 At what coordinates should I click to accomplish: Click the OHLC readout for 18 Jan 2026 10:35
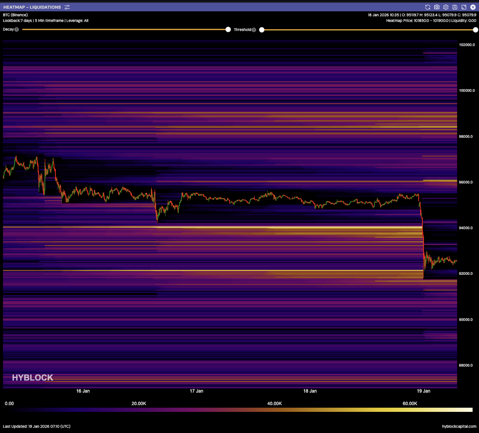pos(422,15)
